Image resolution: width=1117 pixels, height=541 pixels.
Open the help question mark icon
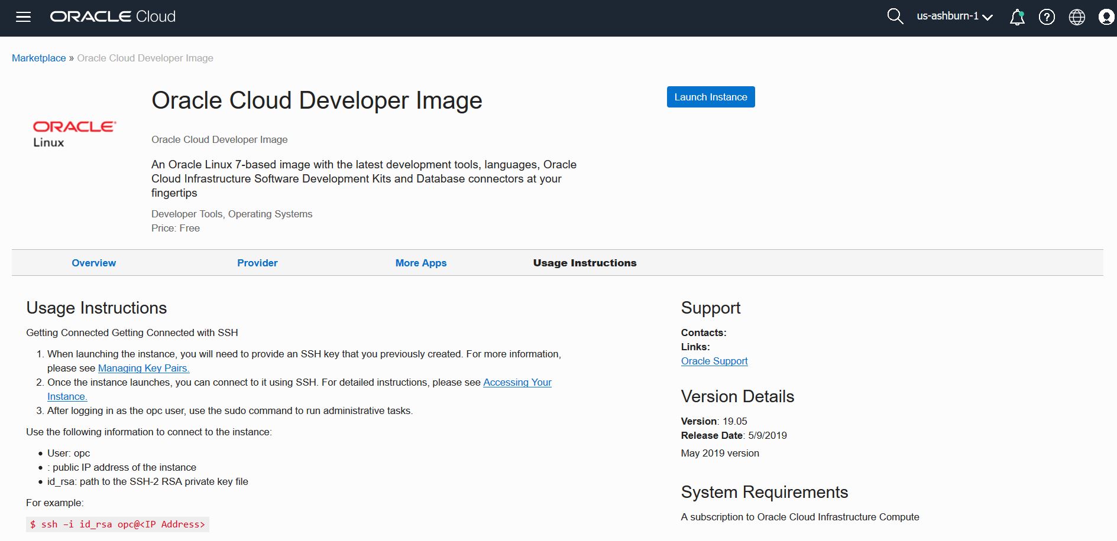click(x=1047, y=17)
